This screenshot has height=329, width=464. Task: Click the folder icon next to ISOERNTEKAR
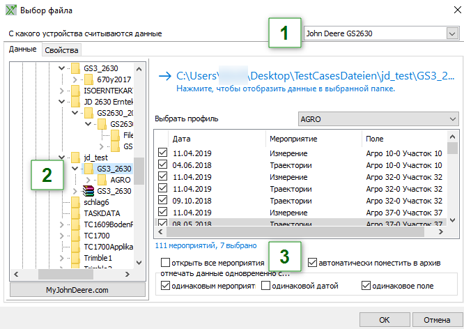75,91
